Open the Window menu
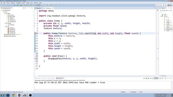 (x=36, y=3)
